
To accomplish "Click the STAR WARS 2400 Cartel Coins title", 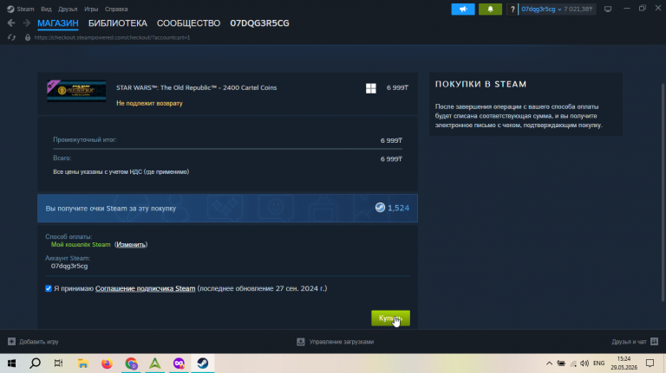I will (196, 87).
